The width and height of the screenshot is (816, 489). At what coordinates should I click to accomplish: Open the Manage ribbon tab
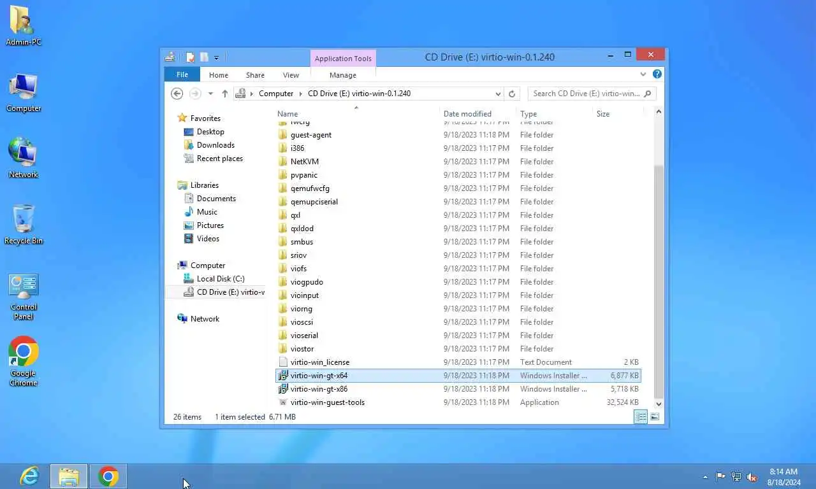coord(343,75)
